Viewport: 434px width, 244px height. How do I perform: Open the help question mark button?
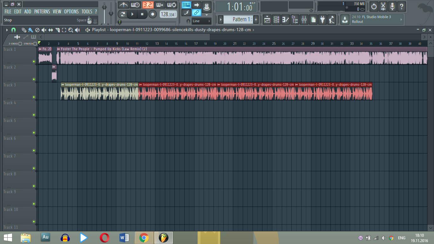point(402,6)
